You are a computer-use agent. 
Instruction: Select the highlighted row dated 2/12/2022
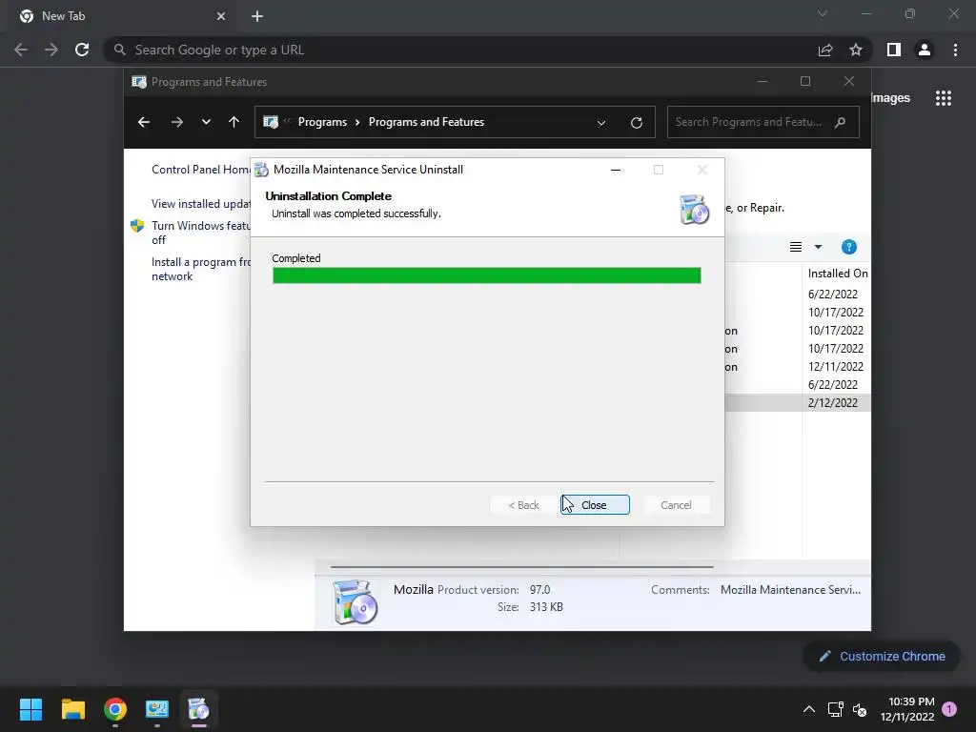798,403
